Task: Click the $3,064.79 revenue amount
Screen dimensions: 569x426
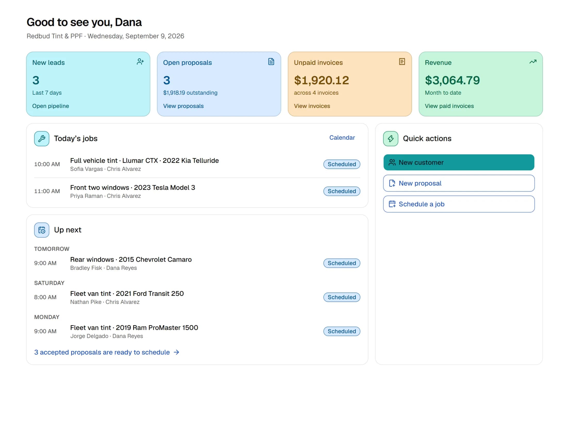Action: (x=452, y=80)
